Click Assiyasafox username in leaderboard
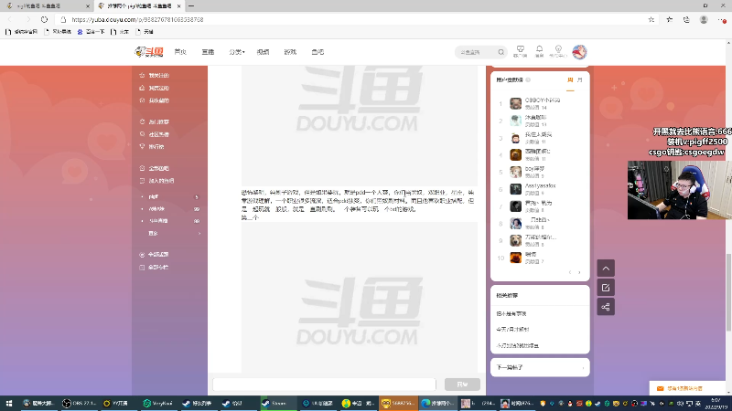The image size is (732, 411). point(540,185)
